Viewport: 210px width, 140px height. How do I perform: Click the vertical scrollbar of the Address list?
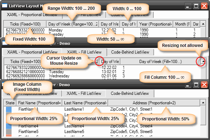coord(204,119)
